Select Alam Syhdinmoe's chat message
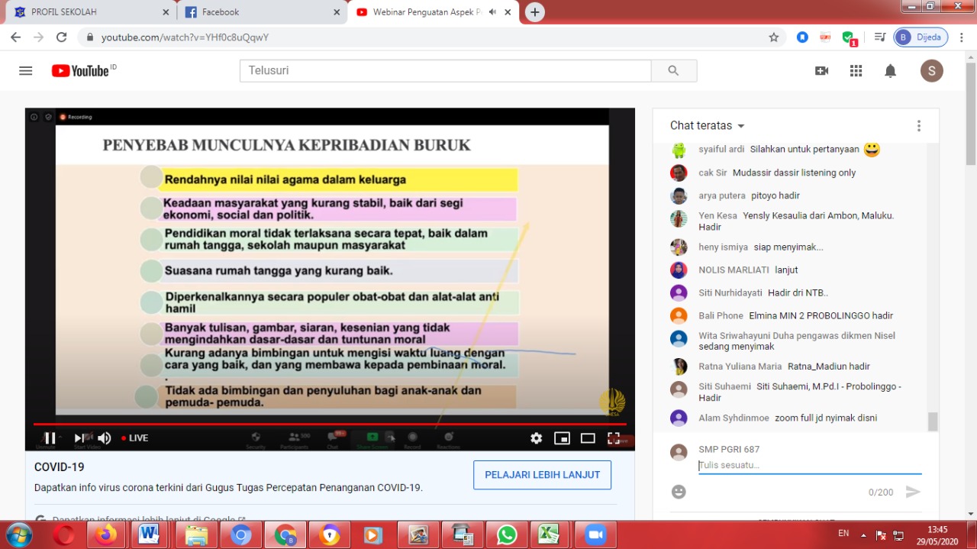This screenshot has width=977, height=549. pyautogui.click(x=826, y=418)
